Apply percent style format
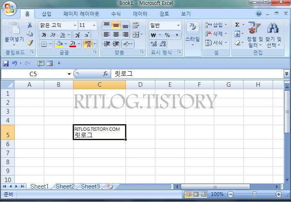 [167, 35]
